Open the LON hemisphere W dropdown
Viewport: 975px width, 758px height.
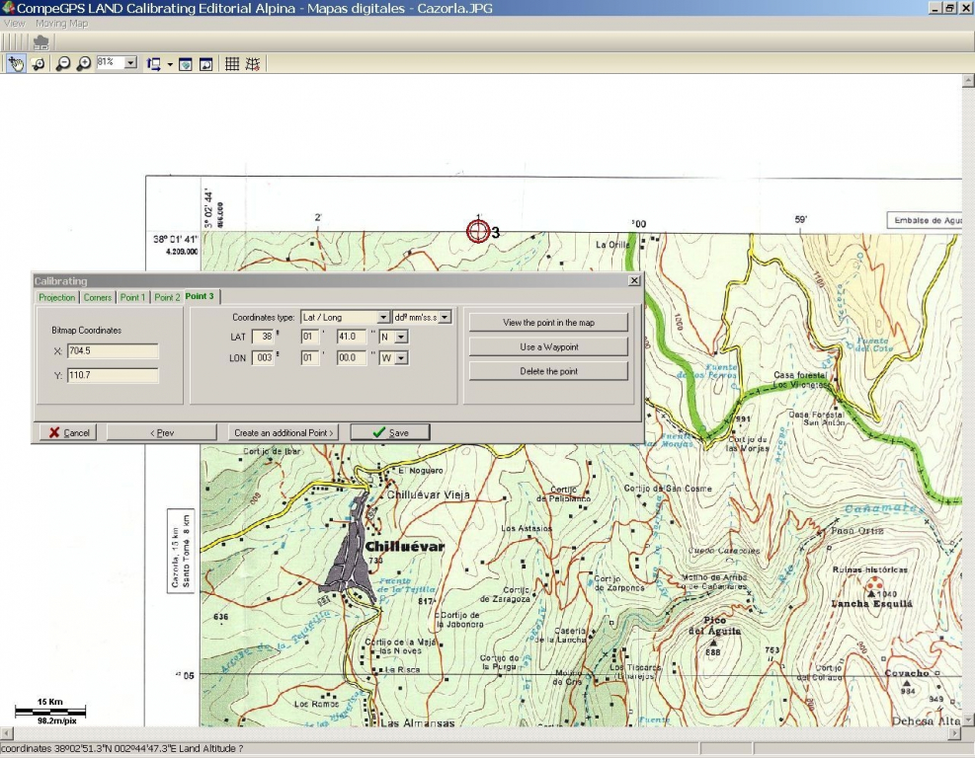coord(402,358)
